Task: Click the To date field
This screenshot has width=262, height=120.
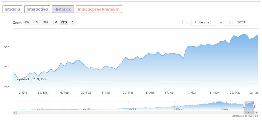Action: 236,22
